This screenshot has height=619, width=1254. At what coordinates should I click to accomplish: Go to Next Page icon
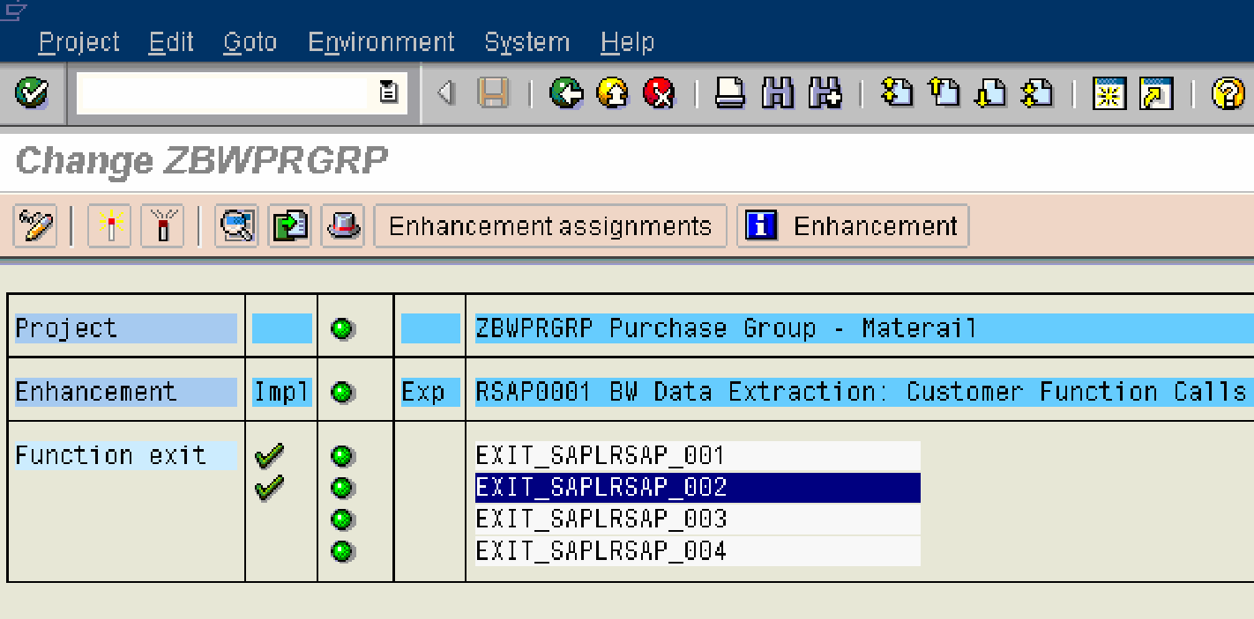click(990, 93)
